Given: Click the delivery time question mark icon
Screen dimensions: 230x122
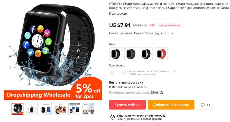Looking at the screenshot, I should (161, 93).
